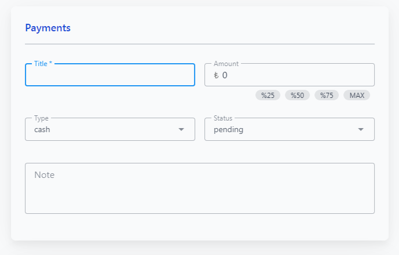Click the Type field label
Viewport: 399px width, 255px height.
coord(41,118)
